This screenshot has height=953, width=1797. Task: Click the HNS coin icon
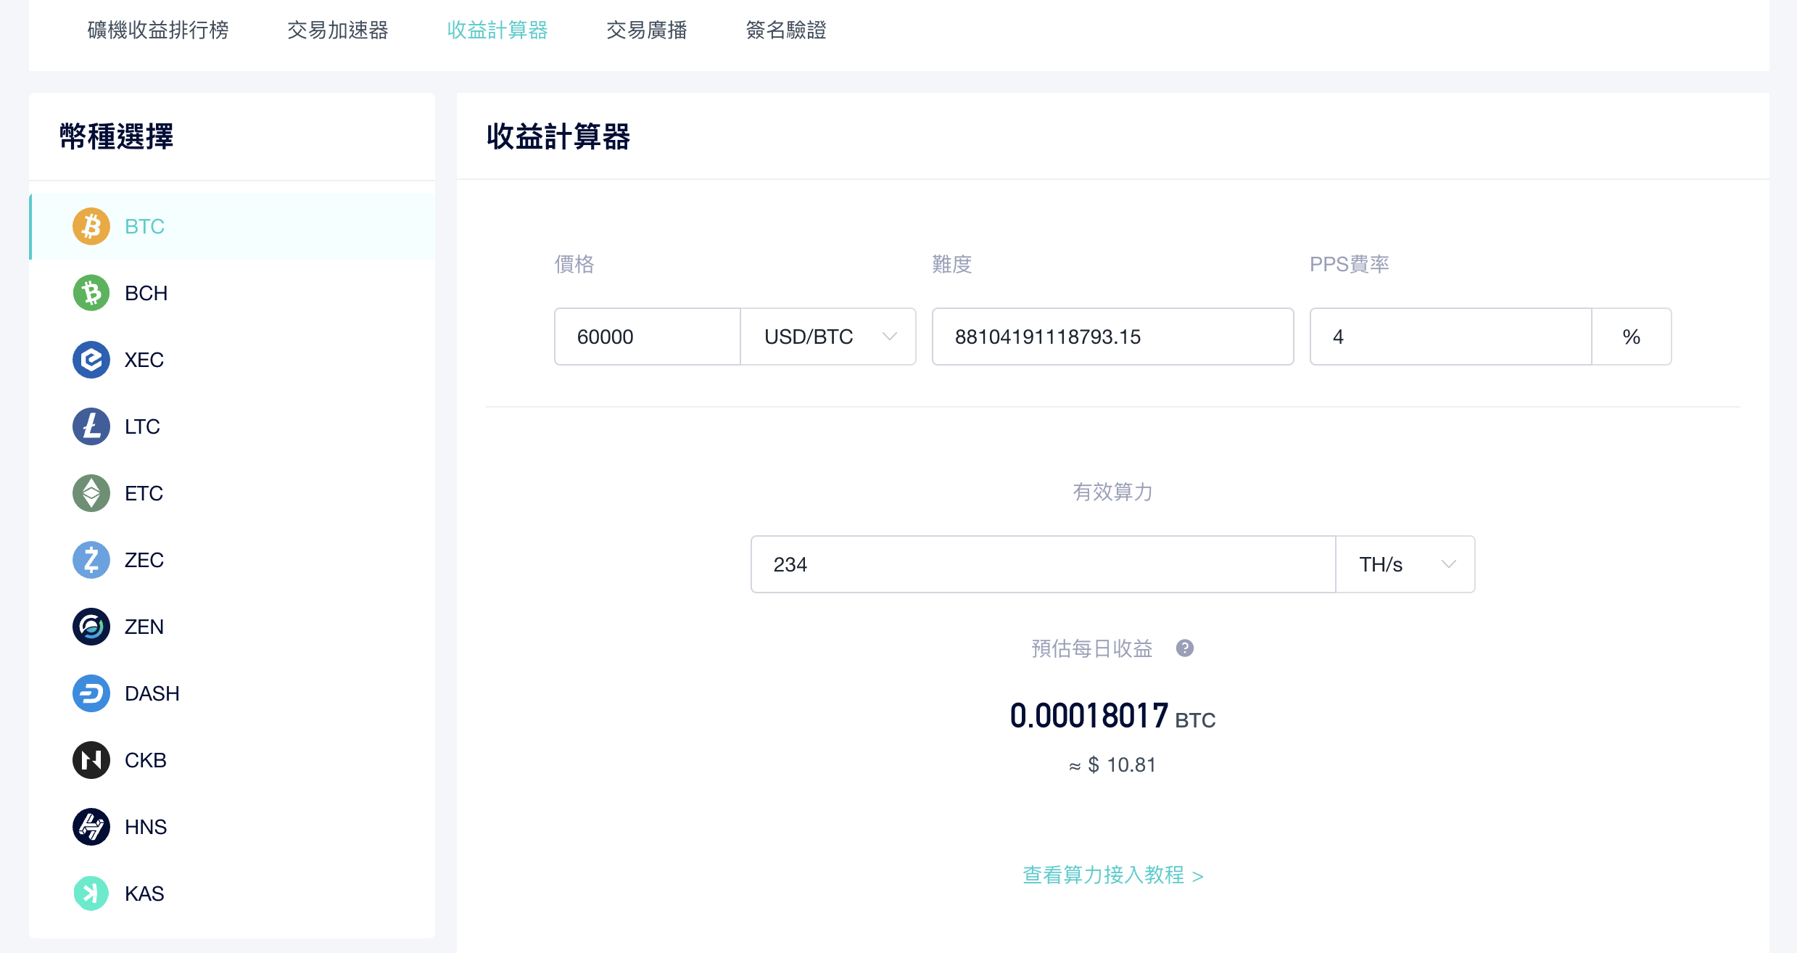point(91,827)
